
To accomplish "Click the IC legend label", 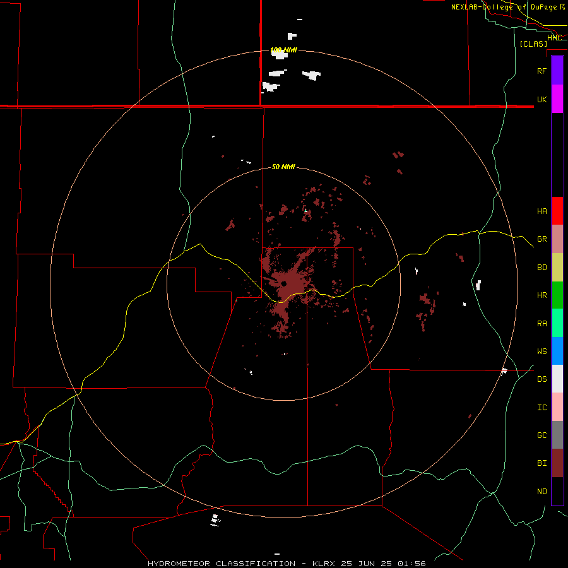I will pyautogui.click(x=541, y=408).
